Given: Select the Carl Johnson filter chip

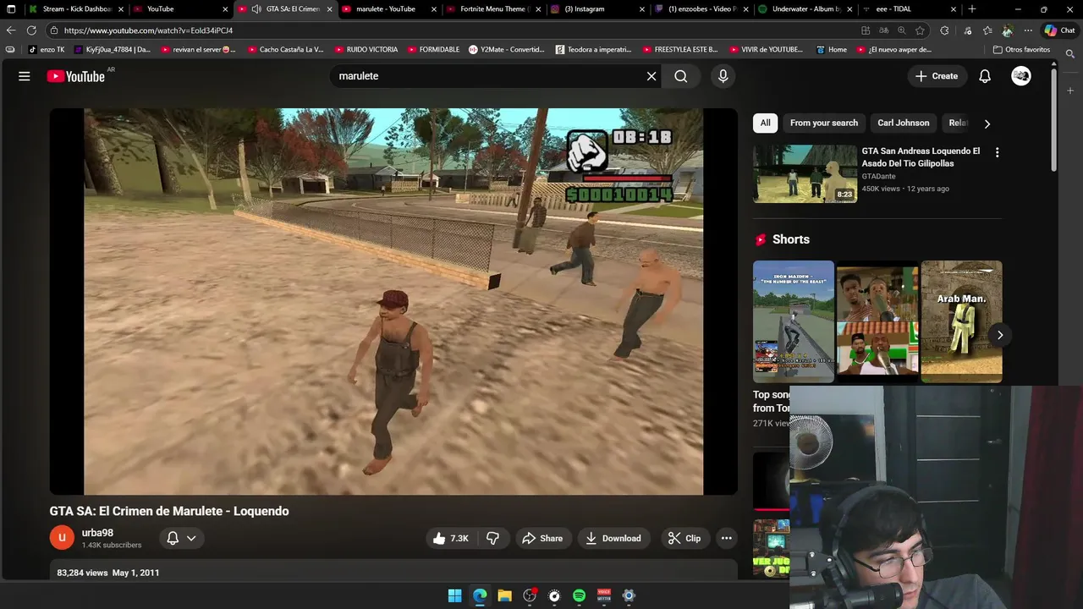Looking at the screenshot, I should pos(903,123).
